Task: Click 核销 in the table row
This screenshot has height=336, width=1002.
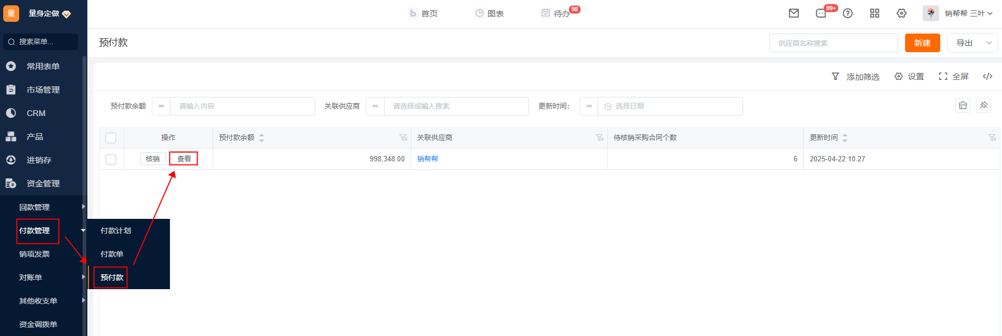Action: [x=153, y=159]
